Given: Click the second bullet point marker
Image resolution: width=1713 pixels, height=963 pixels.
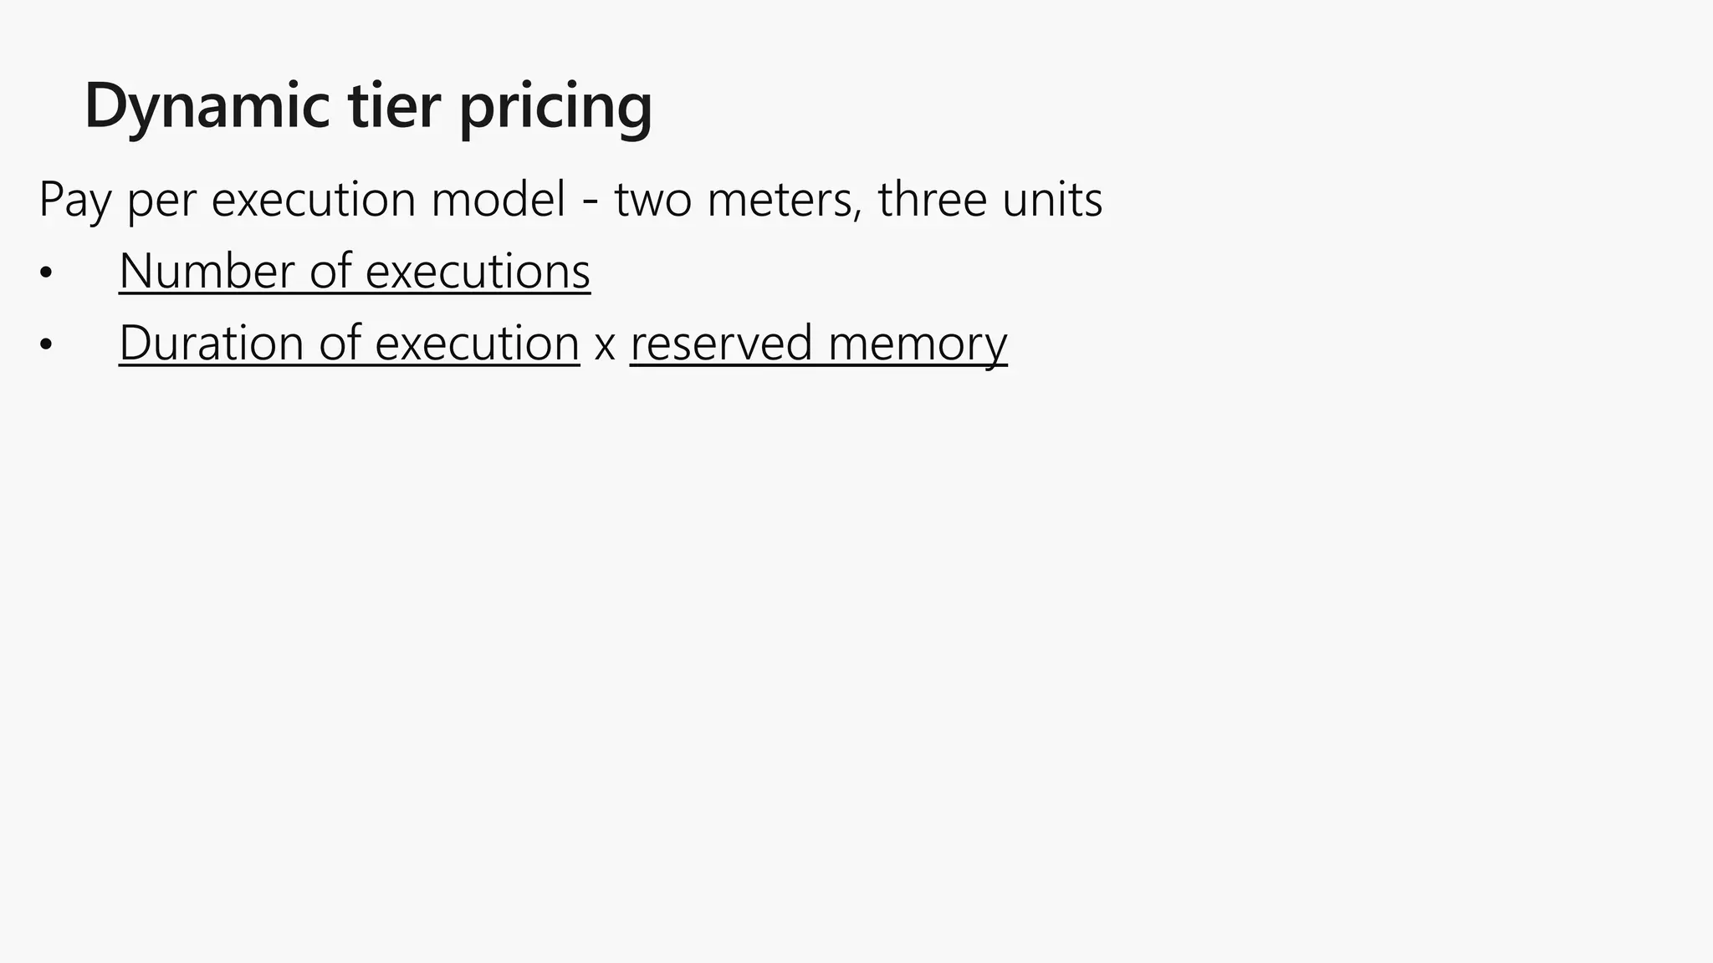Looking at the screenshot, I should 45,345.
